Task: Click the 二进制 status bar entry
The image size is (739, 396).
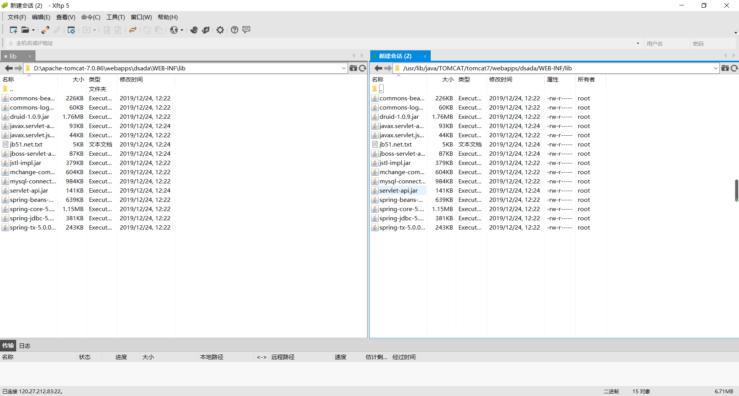Action: 611,391
